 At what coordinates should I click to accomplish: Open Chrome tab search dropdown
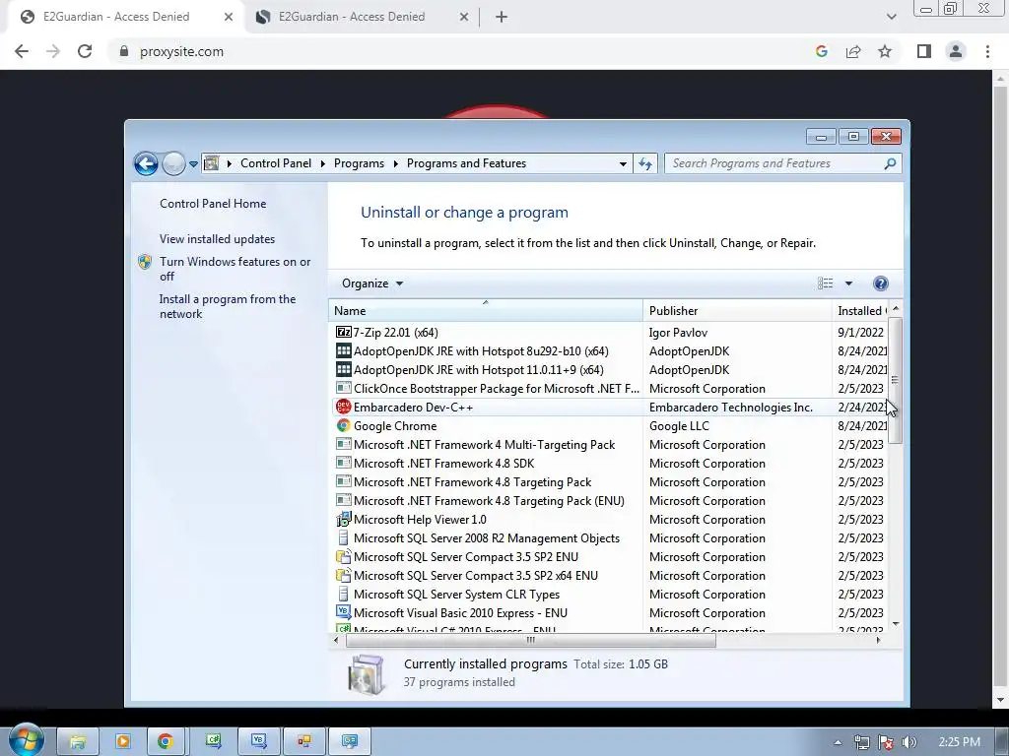pos(891,17)
